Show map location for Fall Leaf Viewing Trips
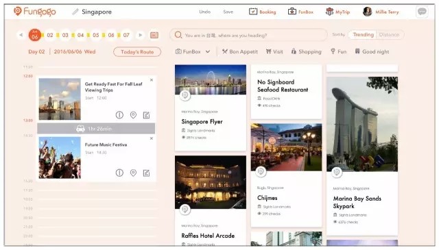The width and height of the screenshot is (439, 250). (x=133, y=115)
